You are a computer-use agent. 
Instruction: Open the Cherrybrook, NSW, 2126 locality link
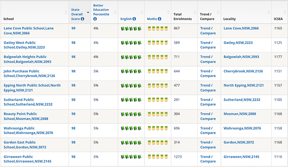(242, 71)
